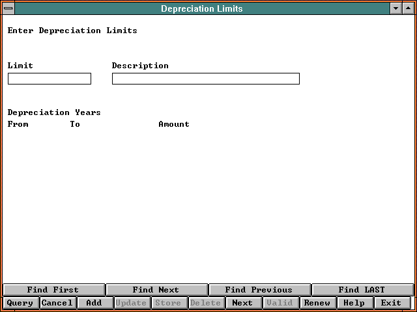Viewport: 417px width, 312px height.
Task: Jump to the last record with Find LAST
Action: [x=362, y=290]
